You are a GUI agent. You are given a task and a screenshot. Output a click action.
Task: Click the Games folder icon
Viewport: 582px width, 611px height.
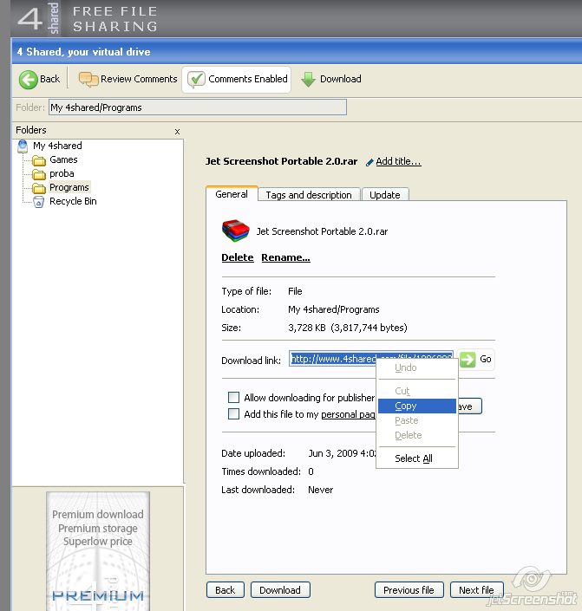pyautogui.click(x=39, y=160)
